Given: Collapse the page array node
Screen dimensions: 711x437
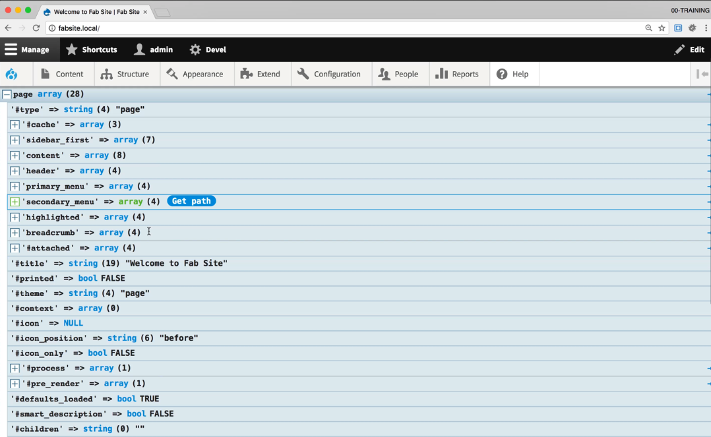Looking at the screenshot, I should click(x=7, y=94).
